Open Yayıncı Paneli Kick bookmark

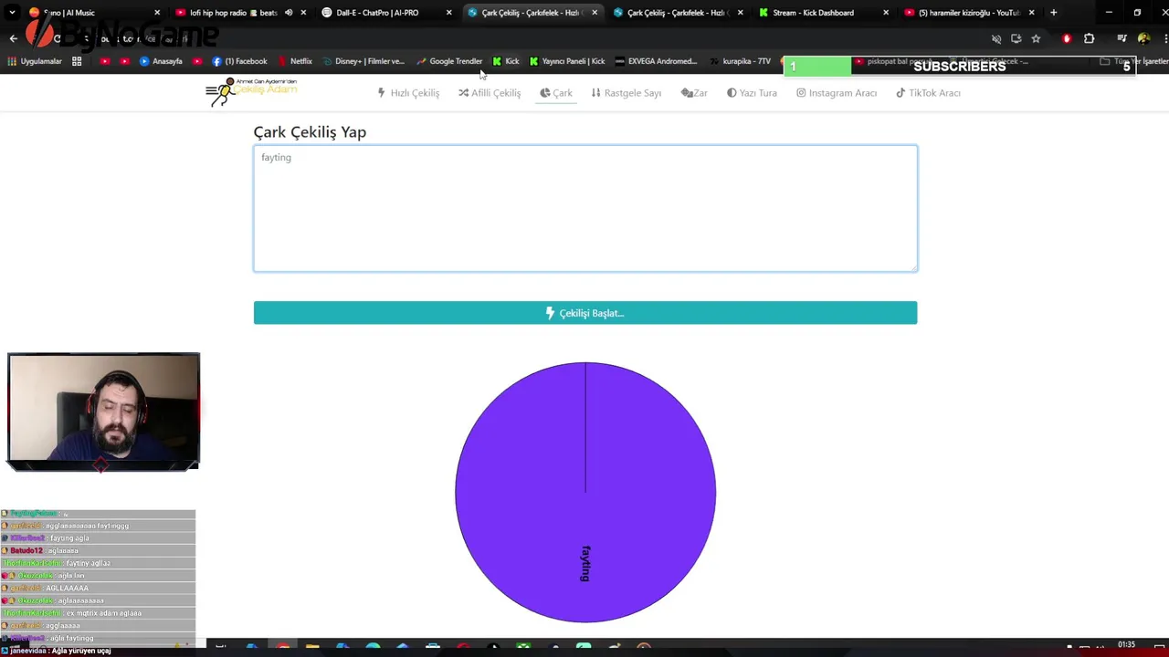pyautogui.click(x=567, y=61)
